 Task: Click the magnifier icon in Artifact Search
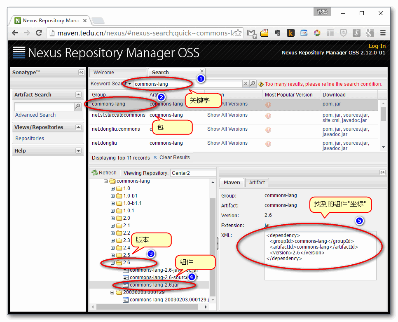point(78,106)
